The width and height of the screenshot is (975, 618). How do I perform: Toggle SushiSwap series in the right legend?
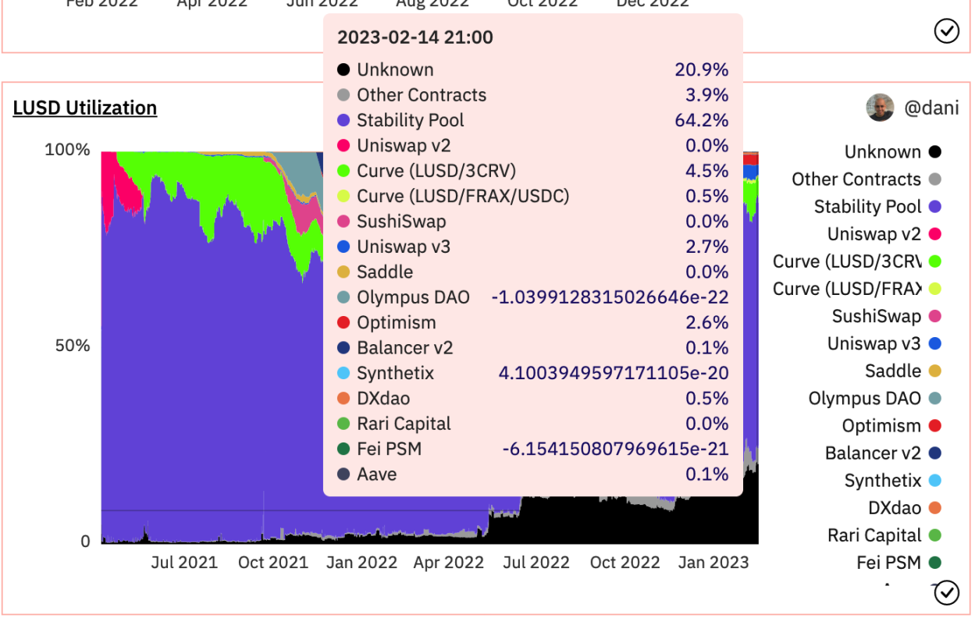886,316
